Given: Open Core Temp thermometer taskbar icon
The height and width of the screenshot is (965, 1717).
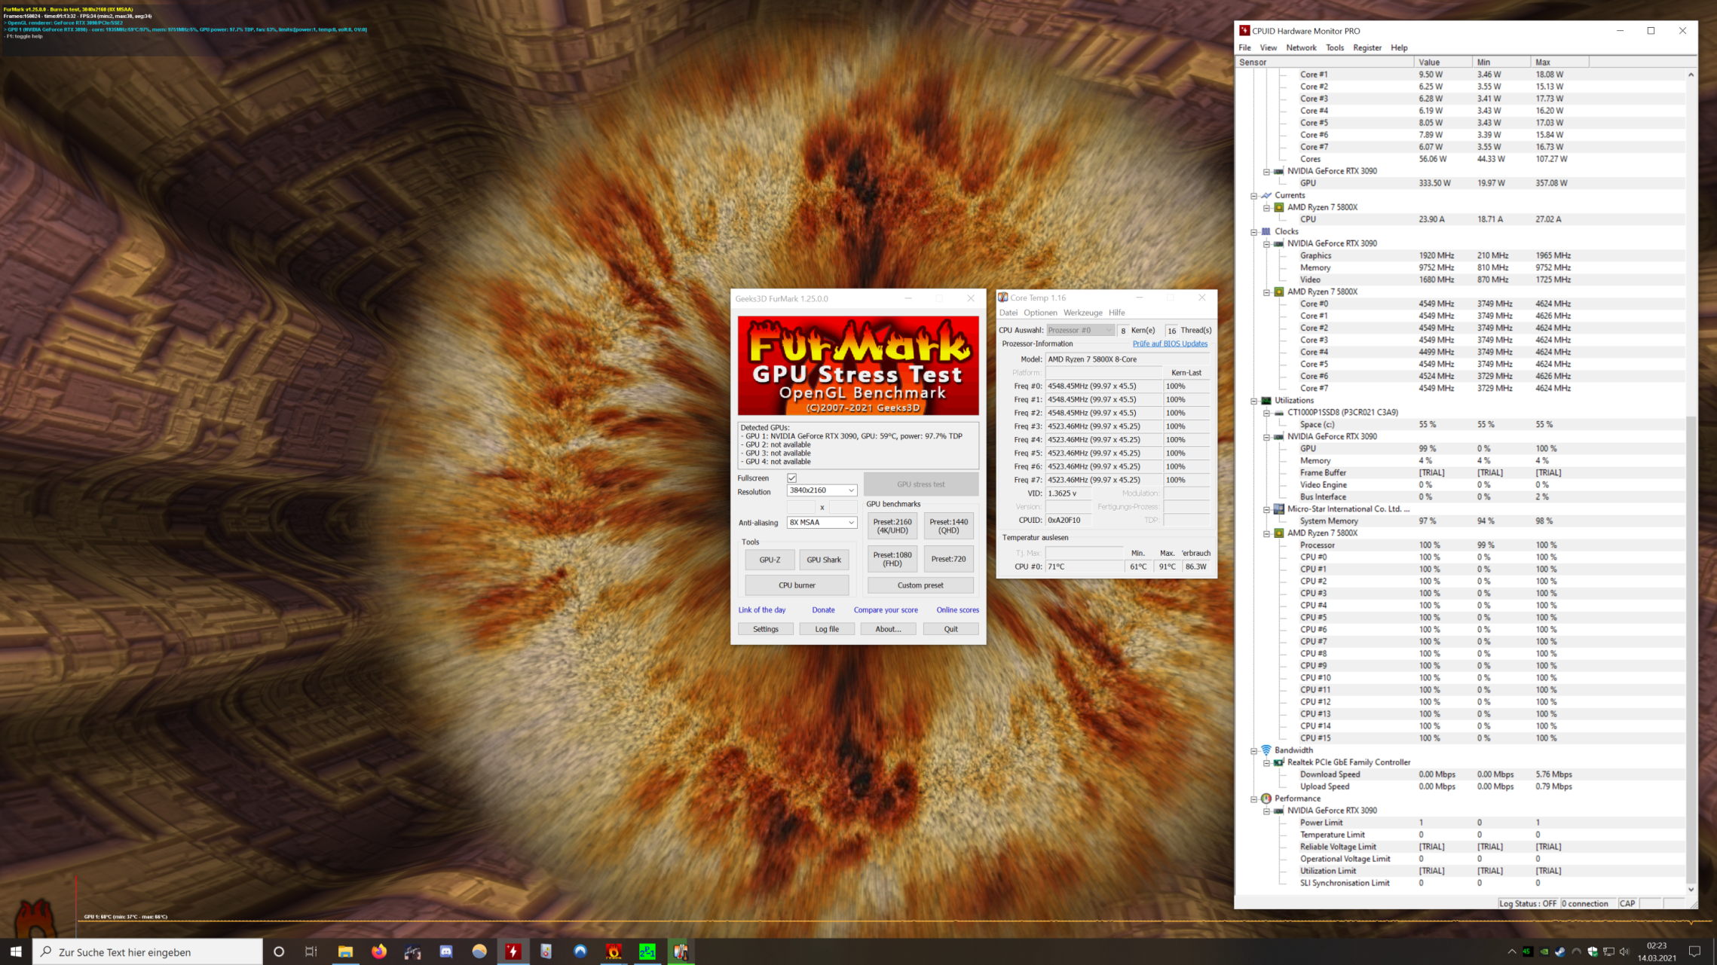Looking at the screenshot, I should click(681, 951).
